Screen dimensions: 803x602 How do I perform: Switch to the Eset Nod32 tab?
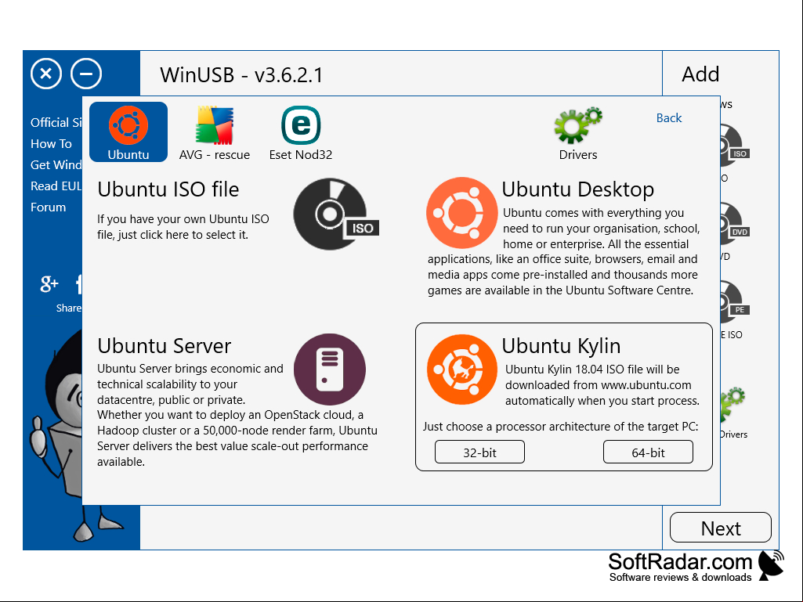(x=301, y=132)
